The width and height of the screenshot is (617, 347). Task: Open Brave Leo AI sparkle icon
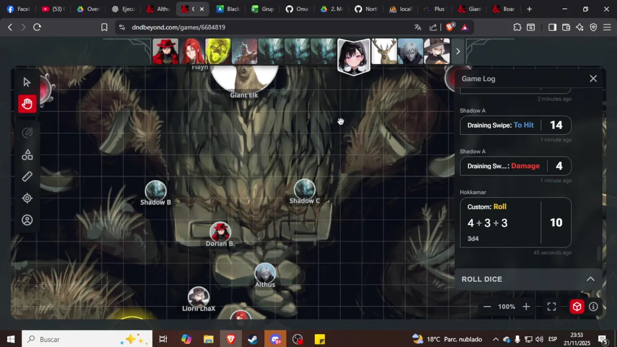pos(580,27)
